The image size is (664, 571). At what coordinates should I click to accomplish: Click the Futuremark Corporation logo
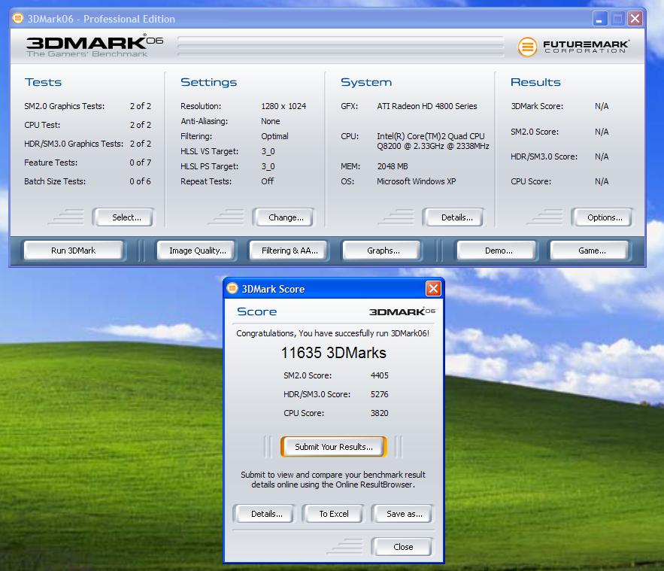click(x=573, y=46)
